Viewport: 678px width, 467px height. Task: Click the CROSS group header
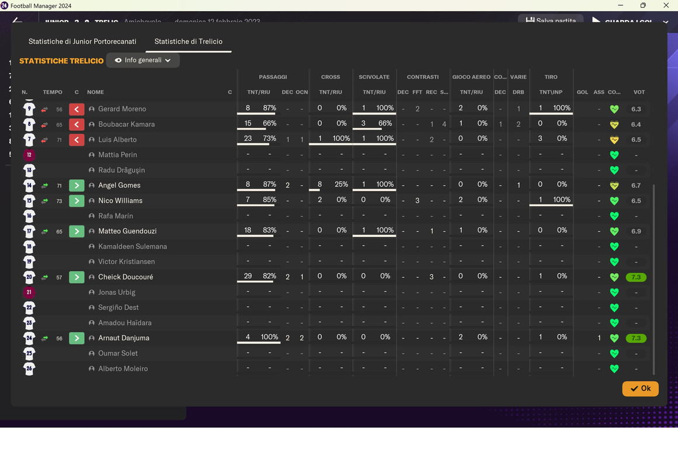tap(331, 77)
